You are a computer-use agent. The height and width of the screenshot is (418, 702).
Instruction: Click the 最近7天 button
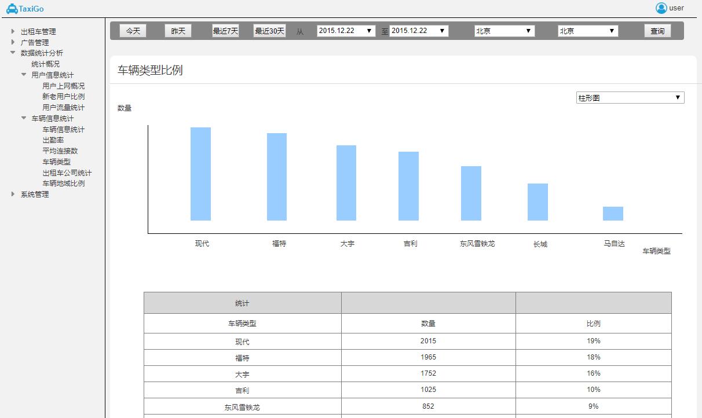coord(225,31)
